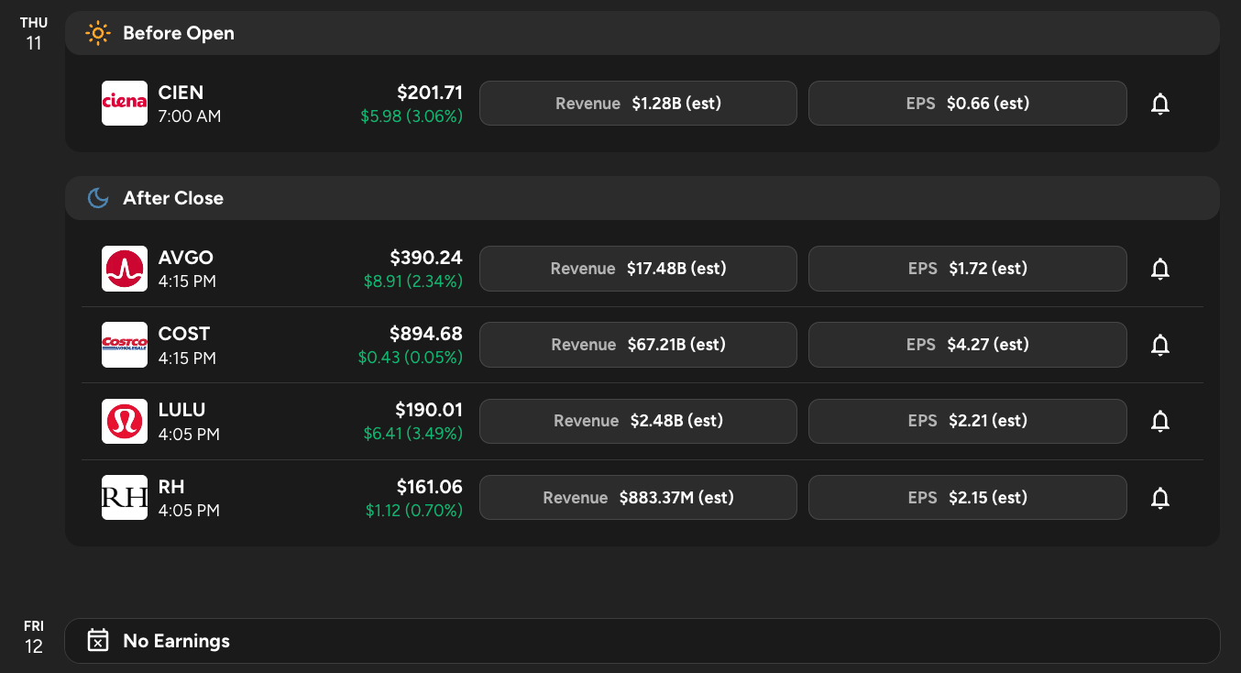Click the Costco logo icon

click(125, 345)
